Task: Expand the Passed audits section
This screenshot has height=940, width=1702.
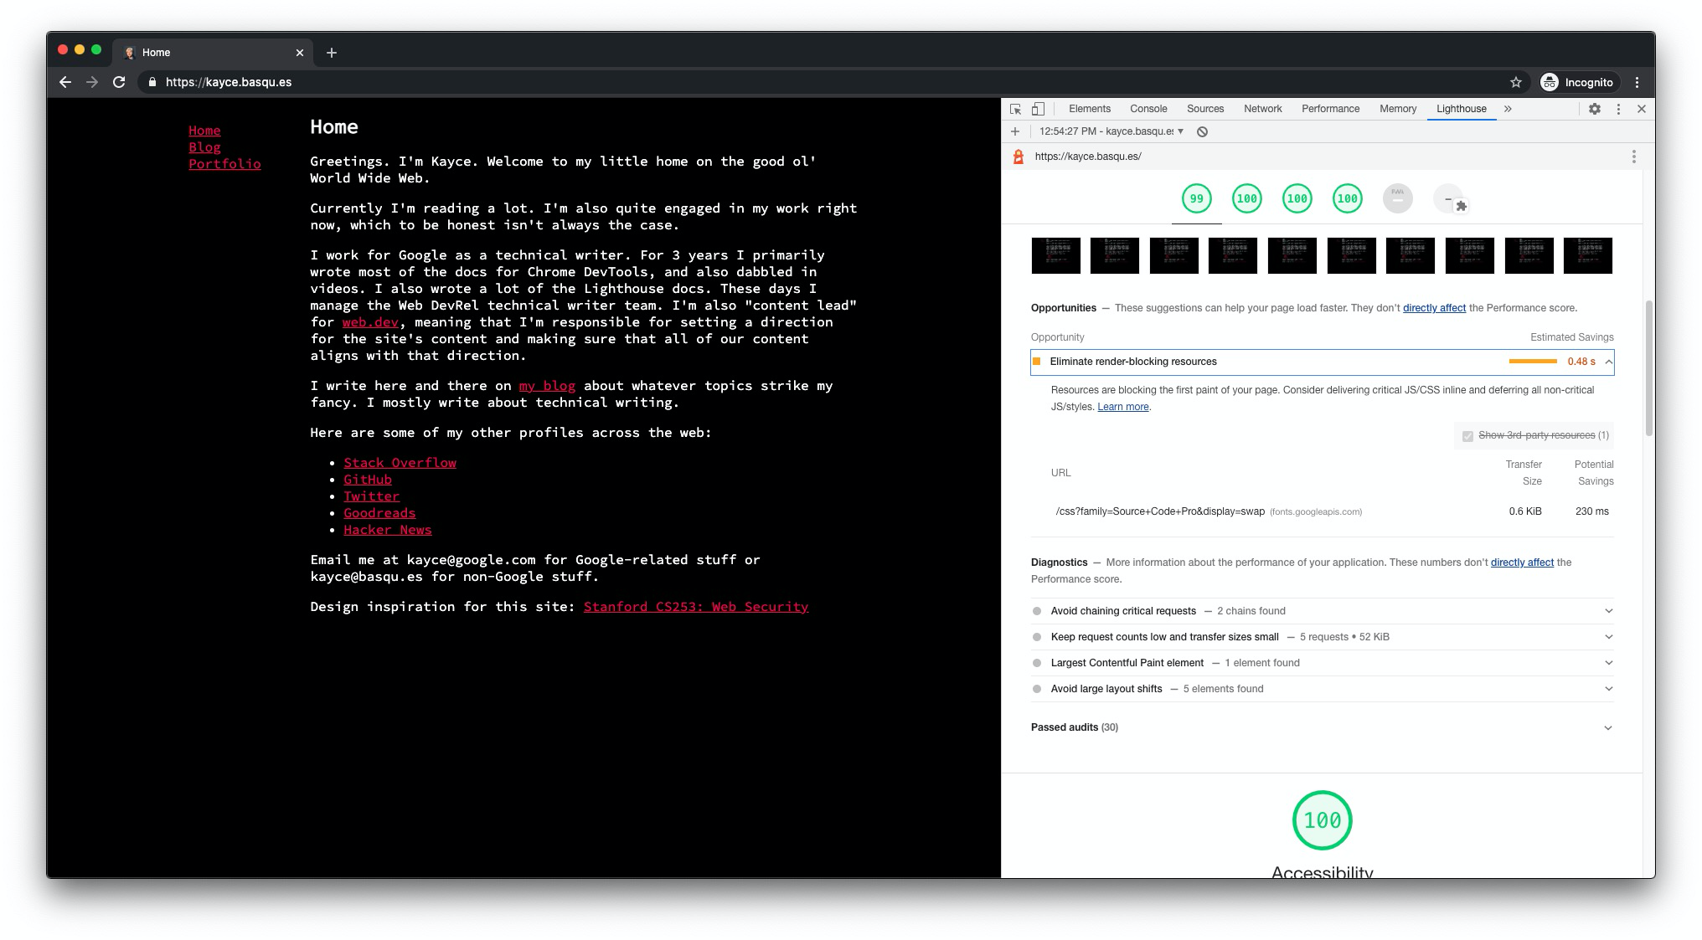Action: pyautogui.click(x=1608, y=727)
